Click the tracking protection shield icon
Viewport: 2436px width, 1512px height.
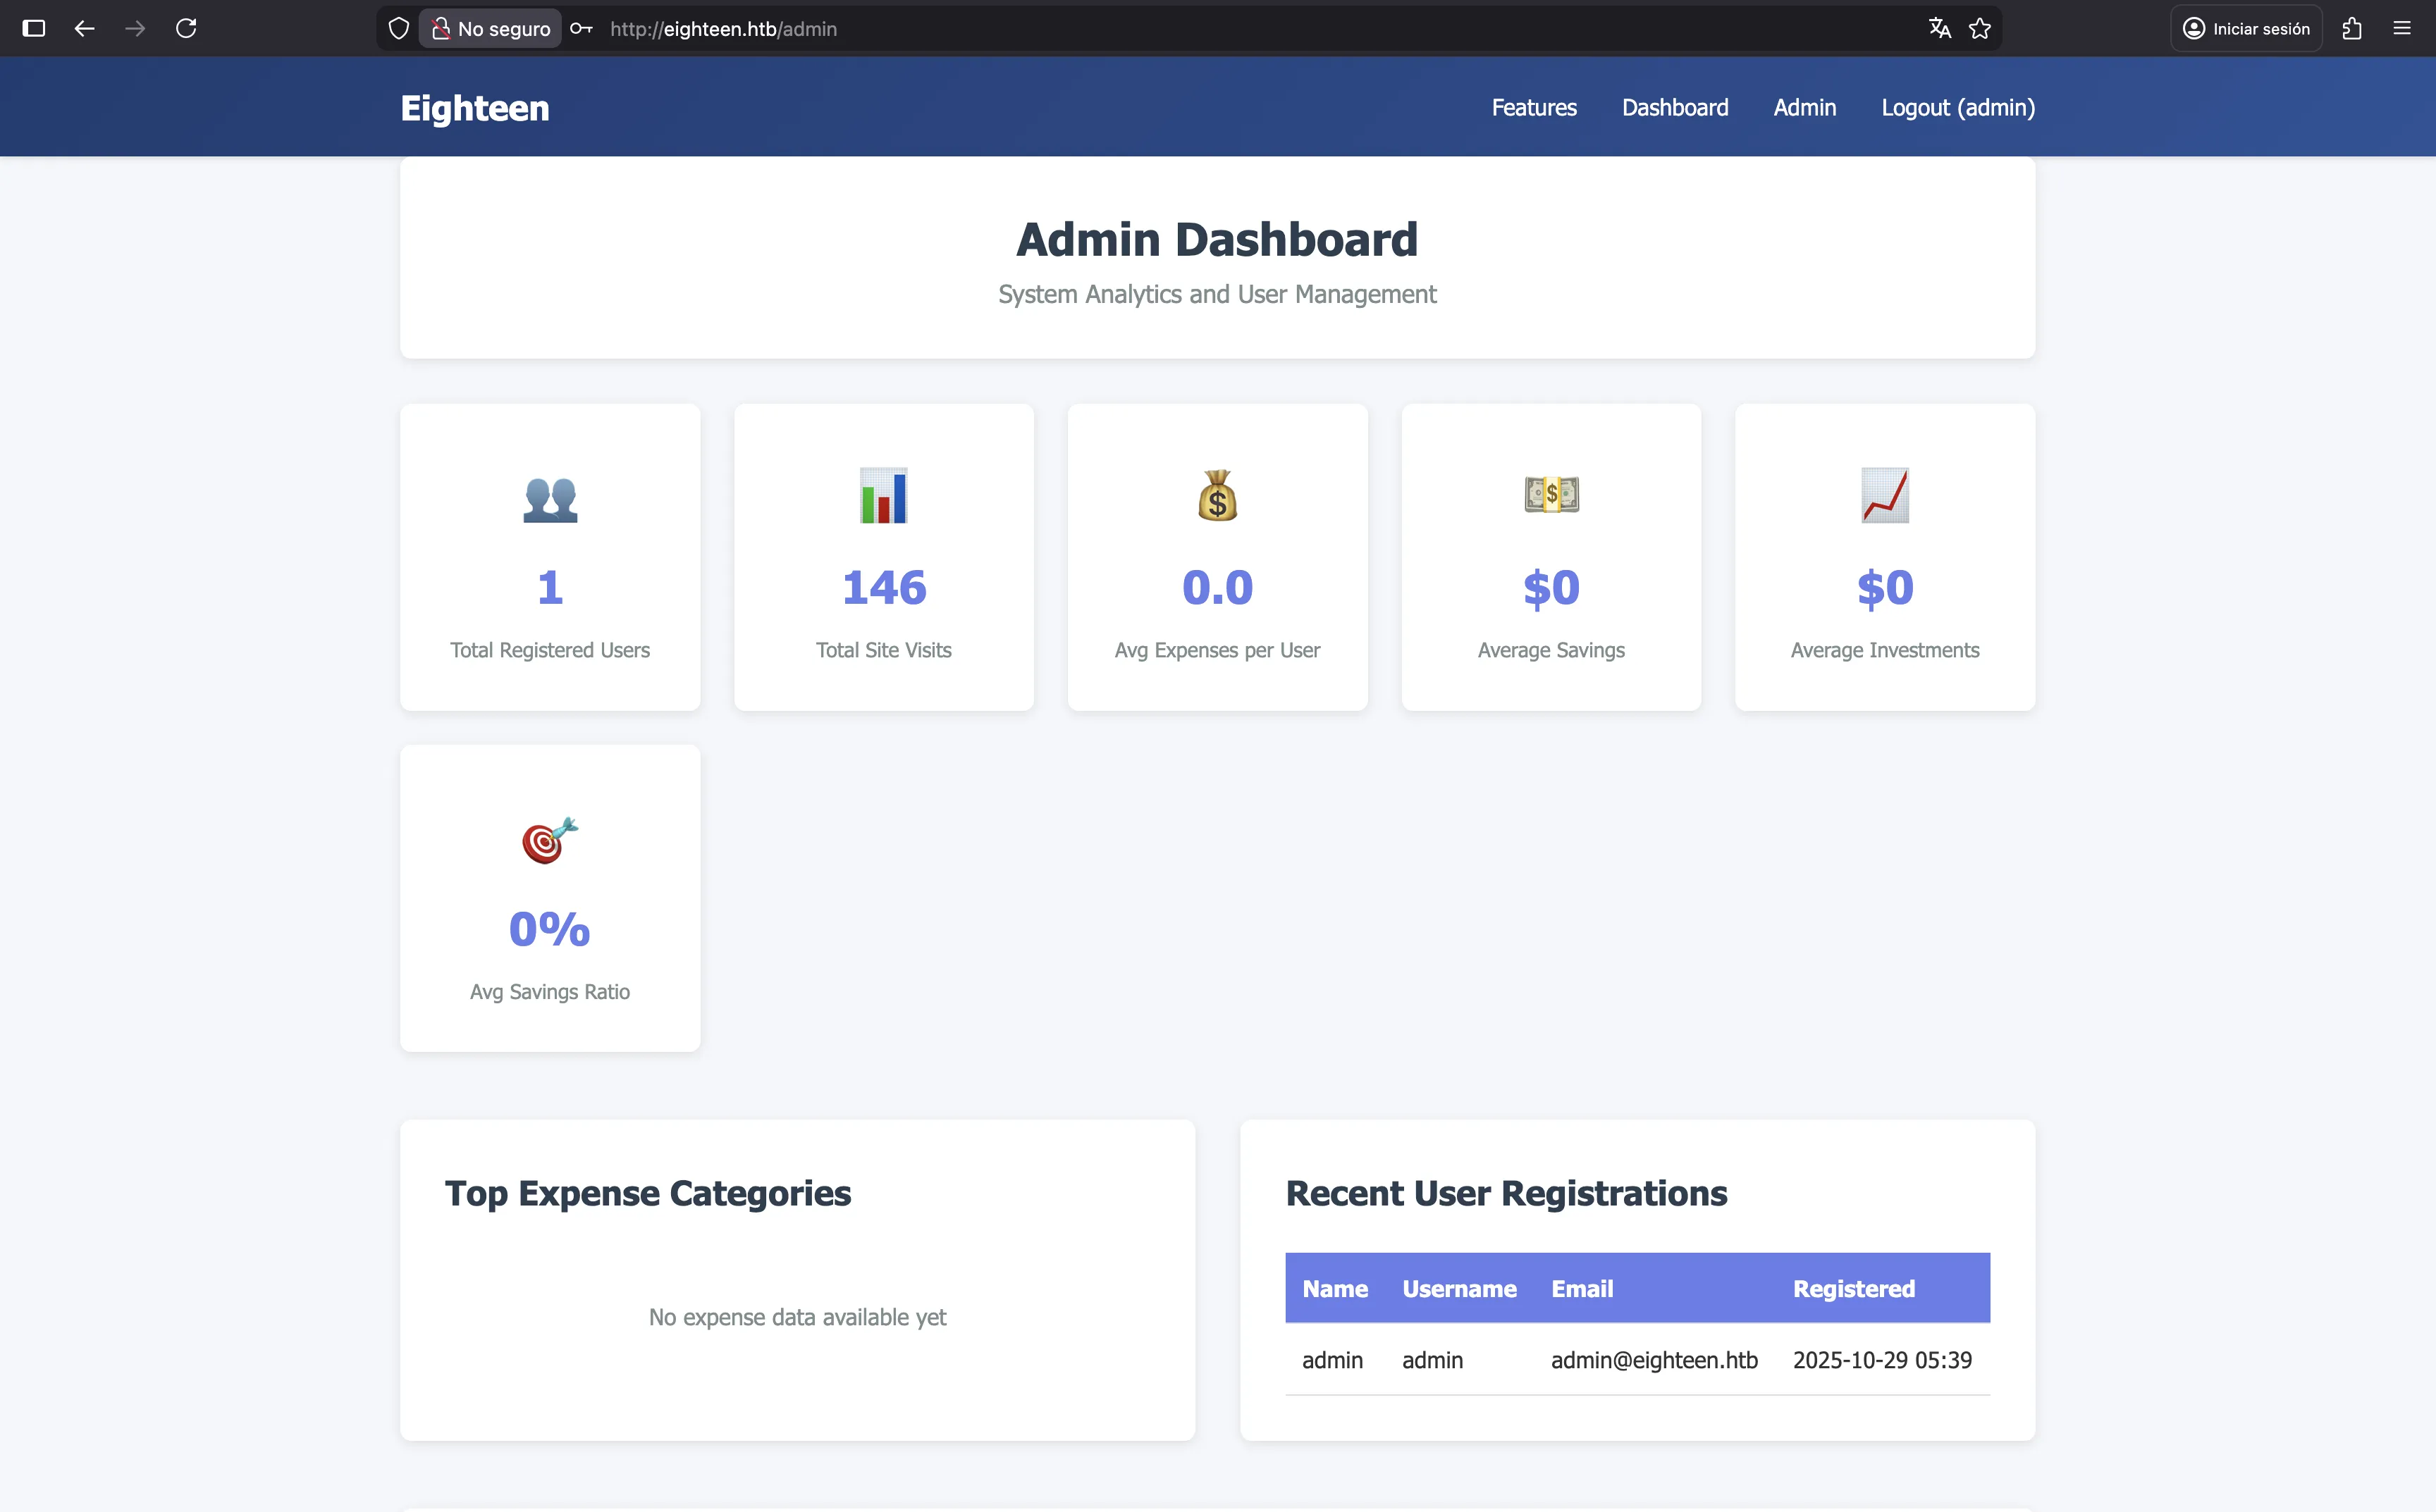[x=398, y=29]
